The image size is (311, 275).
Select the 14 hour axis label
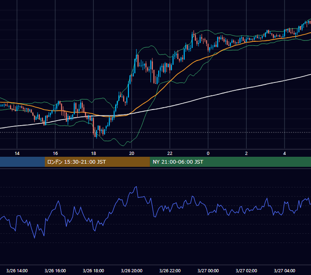17,154
